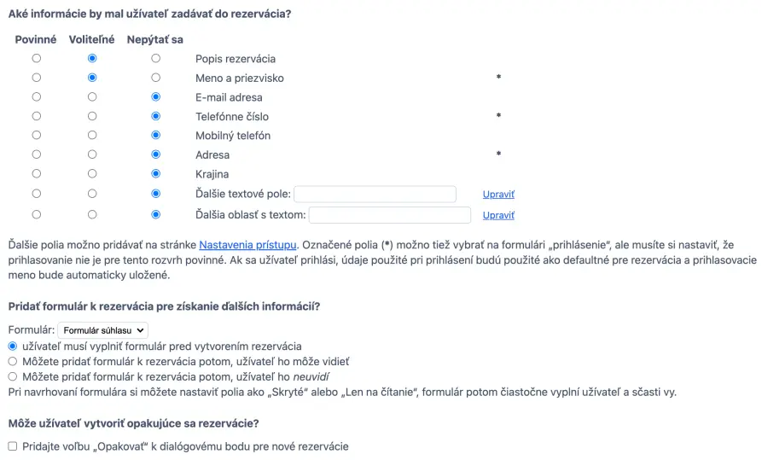Choose form added later, user neuvidí

(x=13, y=376)
